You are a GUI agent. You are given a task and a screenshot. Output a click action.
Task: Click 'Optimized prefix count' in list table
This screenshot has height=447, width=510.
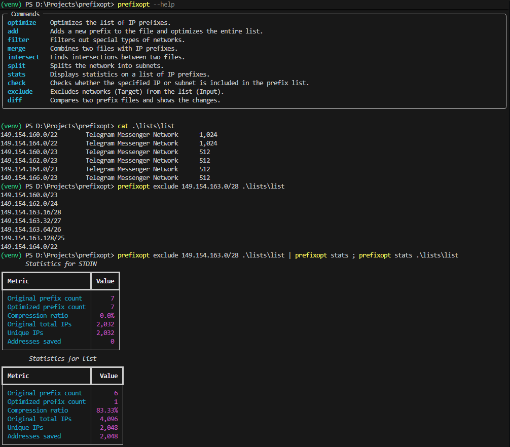tap(47, 402)
